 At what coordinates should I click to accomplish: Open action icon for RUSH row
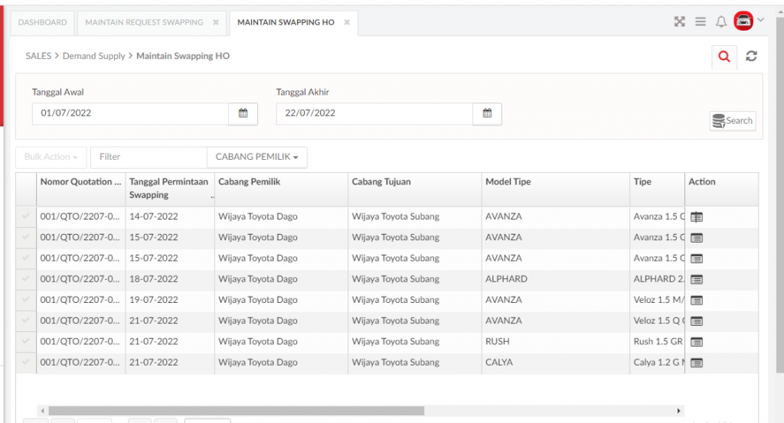pos(697,342)
